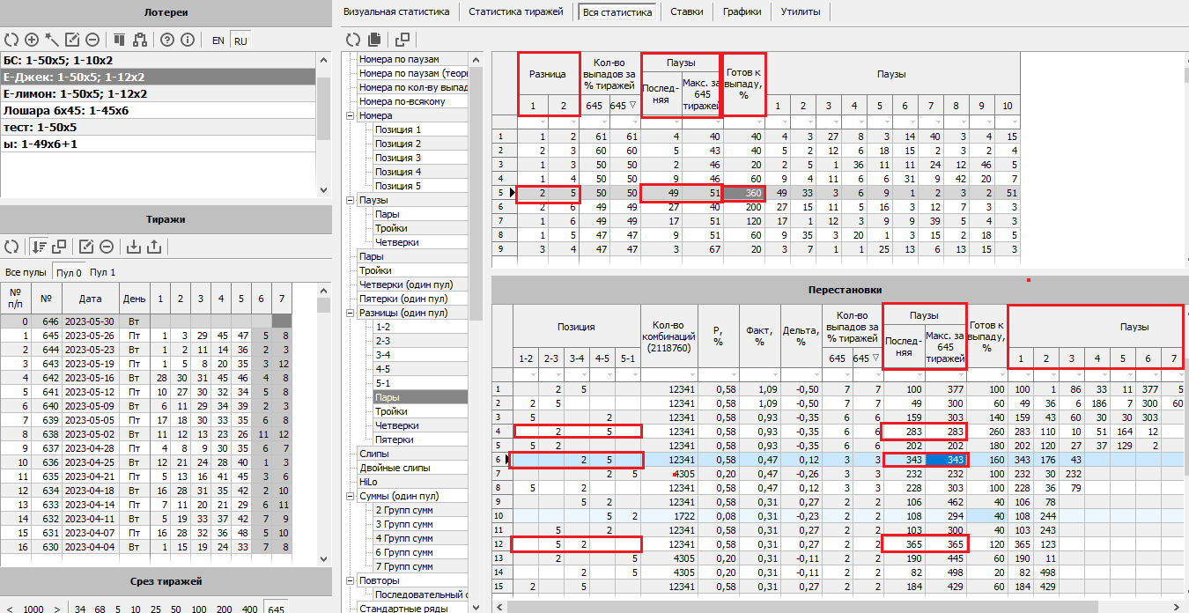Switch language to RU
Image resolution: width=1189 pixels, height=613 pixels.
[240, 41]
